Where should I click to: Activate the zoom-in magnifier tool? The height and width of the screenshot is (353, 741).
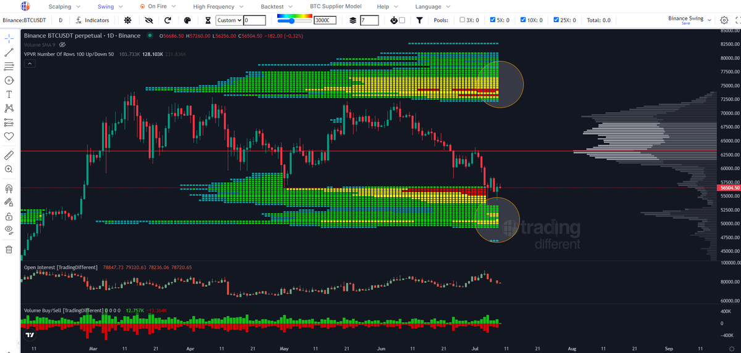click(x=9, y=169)
